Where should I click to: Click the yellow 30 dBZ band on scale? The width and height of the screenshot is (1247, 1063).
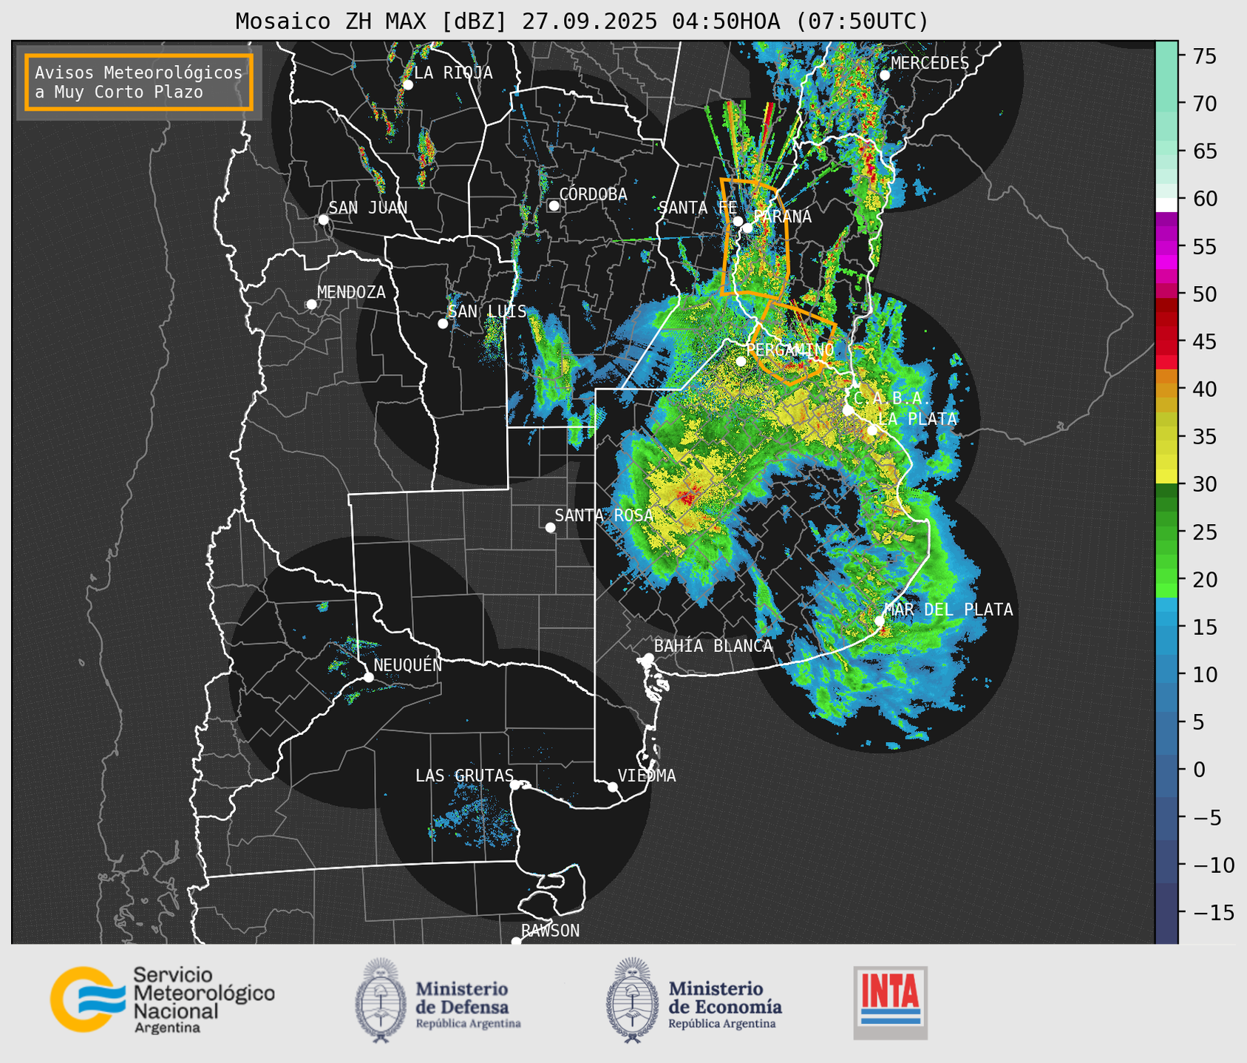(1166, 477)
